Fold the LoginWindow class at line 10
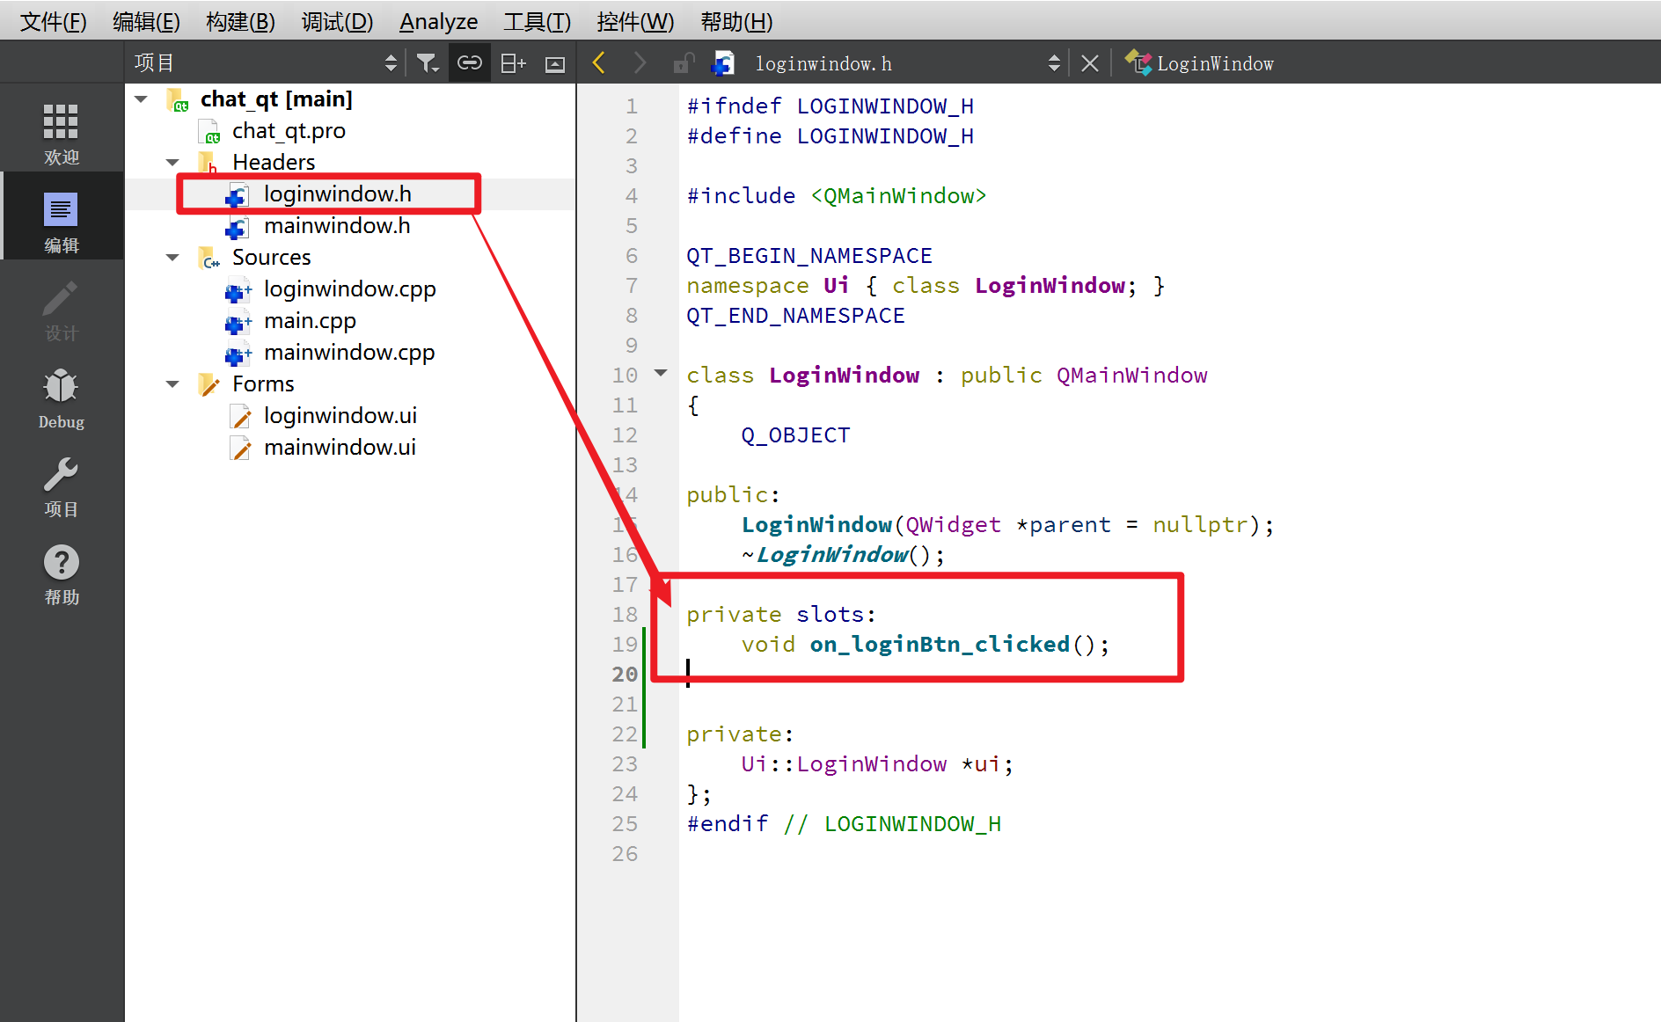The height and width of the screenshot is (1022, 1661). 661,374
